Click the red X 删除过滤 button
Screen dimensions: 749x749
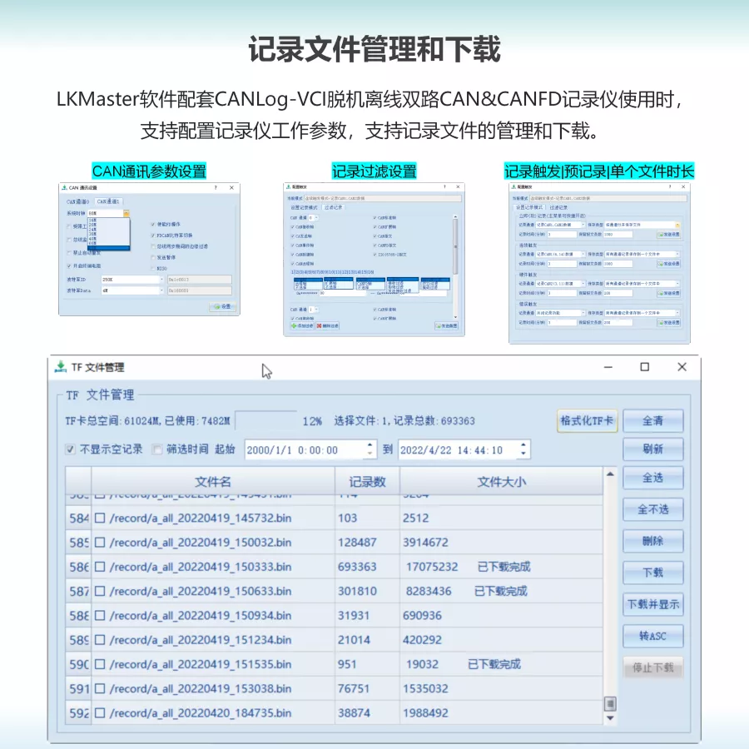(x=327, y=325)
